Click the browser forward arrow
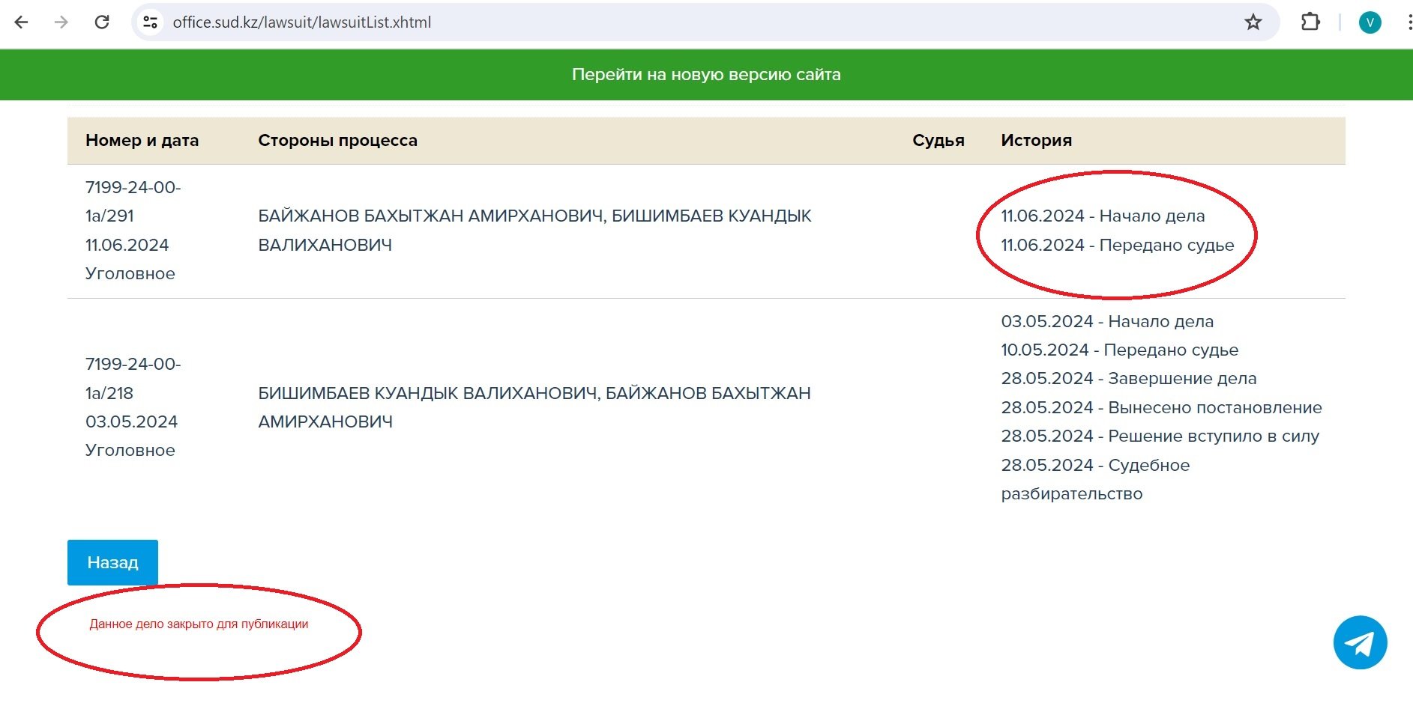 point(61,22)
